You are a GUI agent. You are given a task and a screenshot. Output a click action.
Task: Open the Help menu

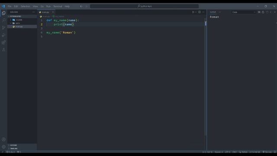[67, 6]
